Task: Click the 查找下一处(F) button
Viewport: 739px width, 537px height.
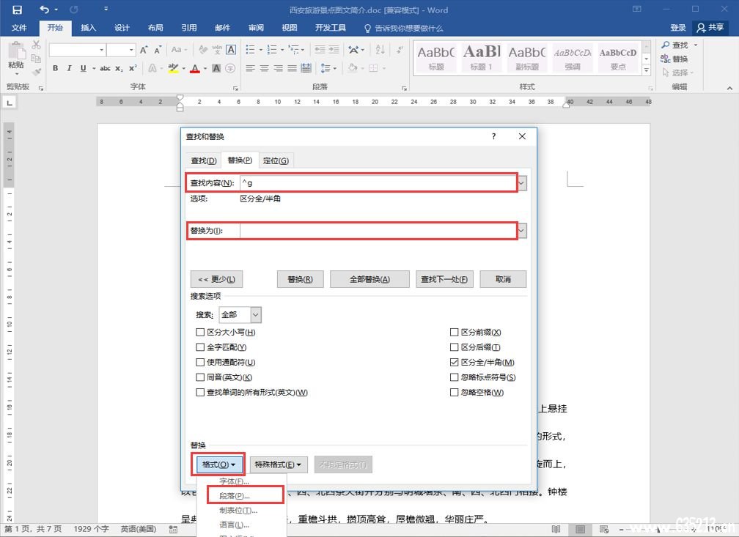Action: (x=444, y=279)
